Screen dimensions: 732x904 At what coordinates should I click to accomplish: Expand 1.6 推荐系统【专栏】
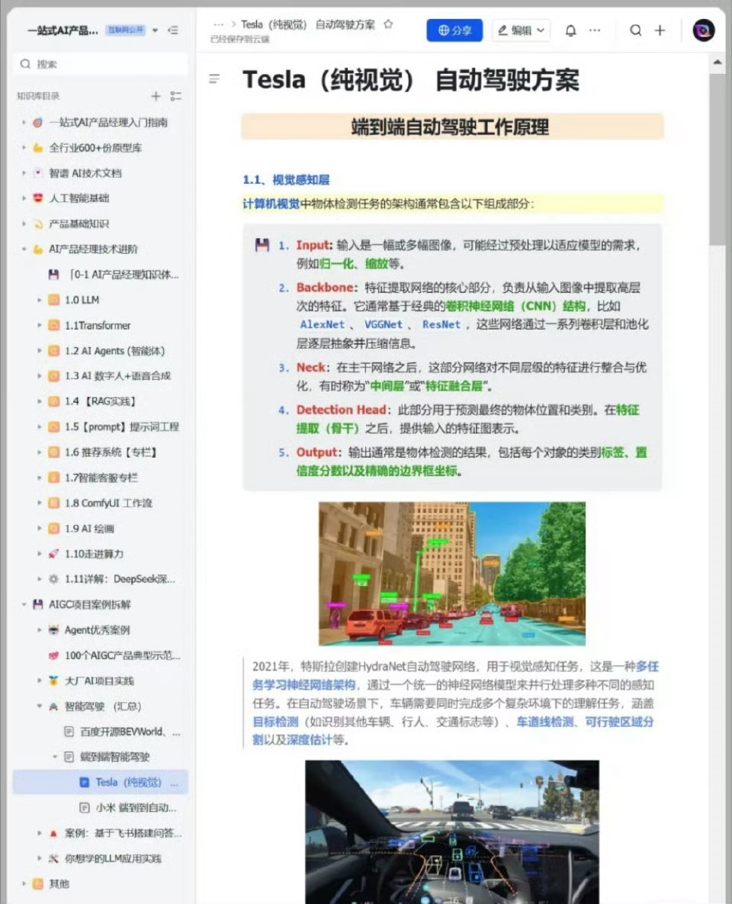pos(39,452)
